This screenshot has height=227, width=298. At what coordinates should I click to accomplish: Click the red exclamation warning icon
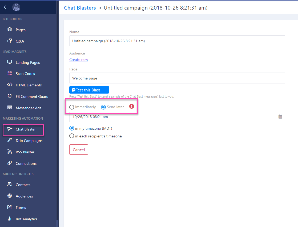131,107
